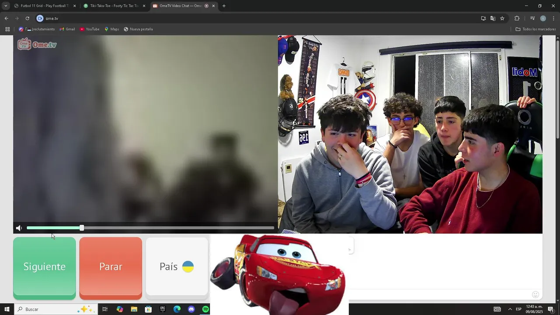Open the YouTube bookmark

click(x=90, y=29)
